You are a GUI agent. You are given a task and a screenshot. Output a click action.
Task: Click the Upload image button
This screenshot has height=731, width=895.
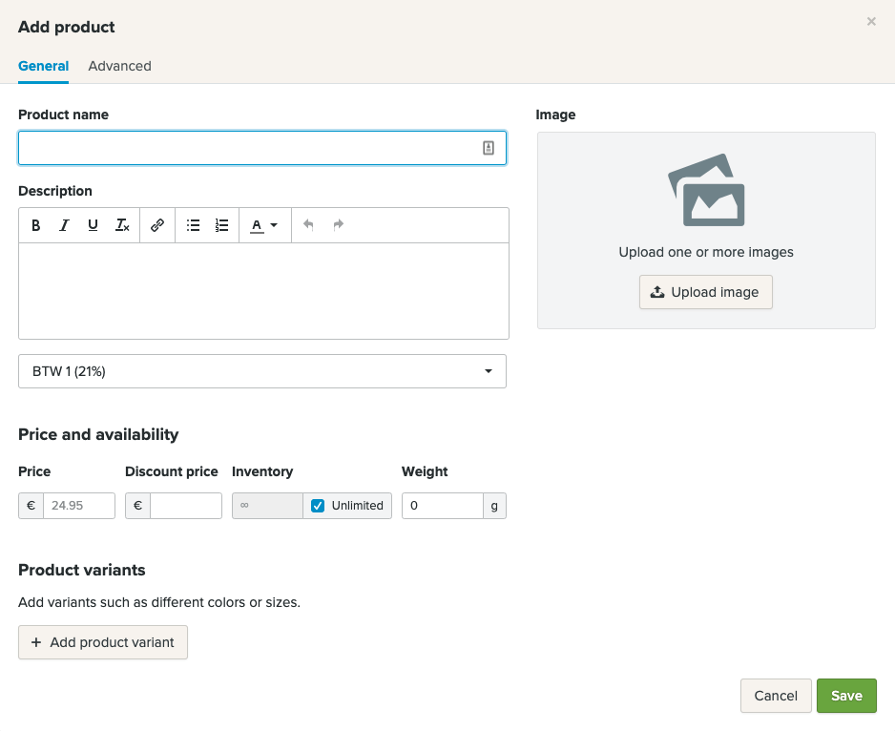[x=705, y=292]
